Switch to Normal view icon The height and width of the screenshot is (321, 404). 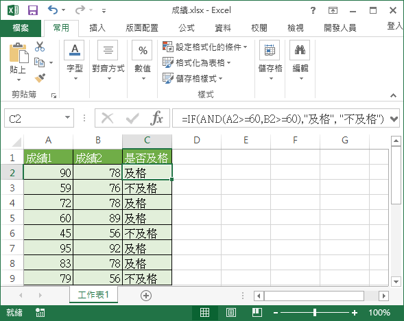204,313
